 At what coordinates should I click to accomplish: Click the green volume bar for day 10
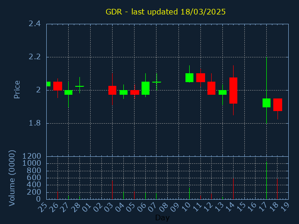tap(189, 194)
